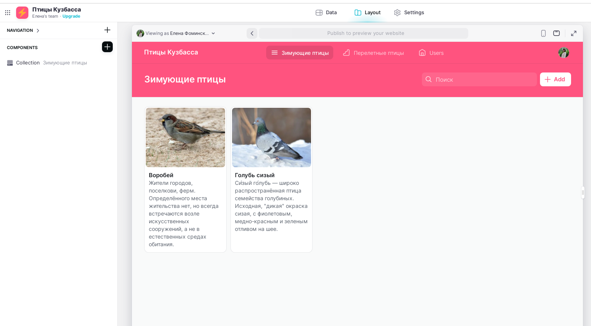Expand the NAVIGATION section chevron

[38, 31]
